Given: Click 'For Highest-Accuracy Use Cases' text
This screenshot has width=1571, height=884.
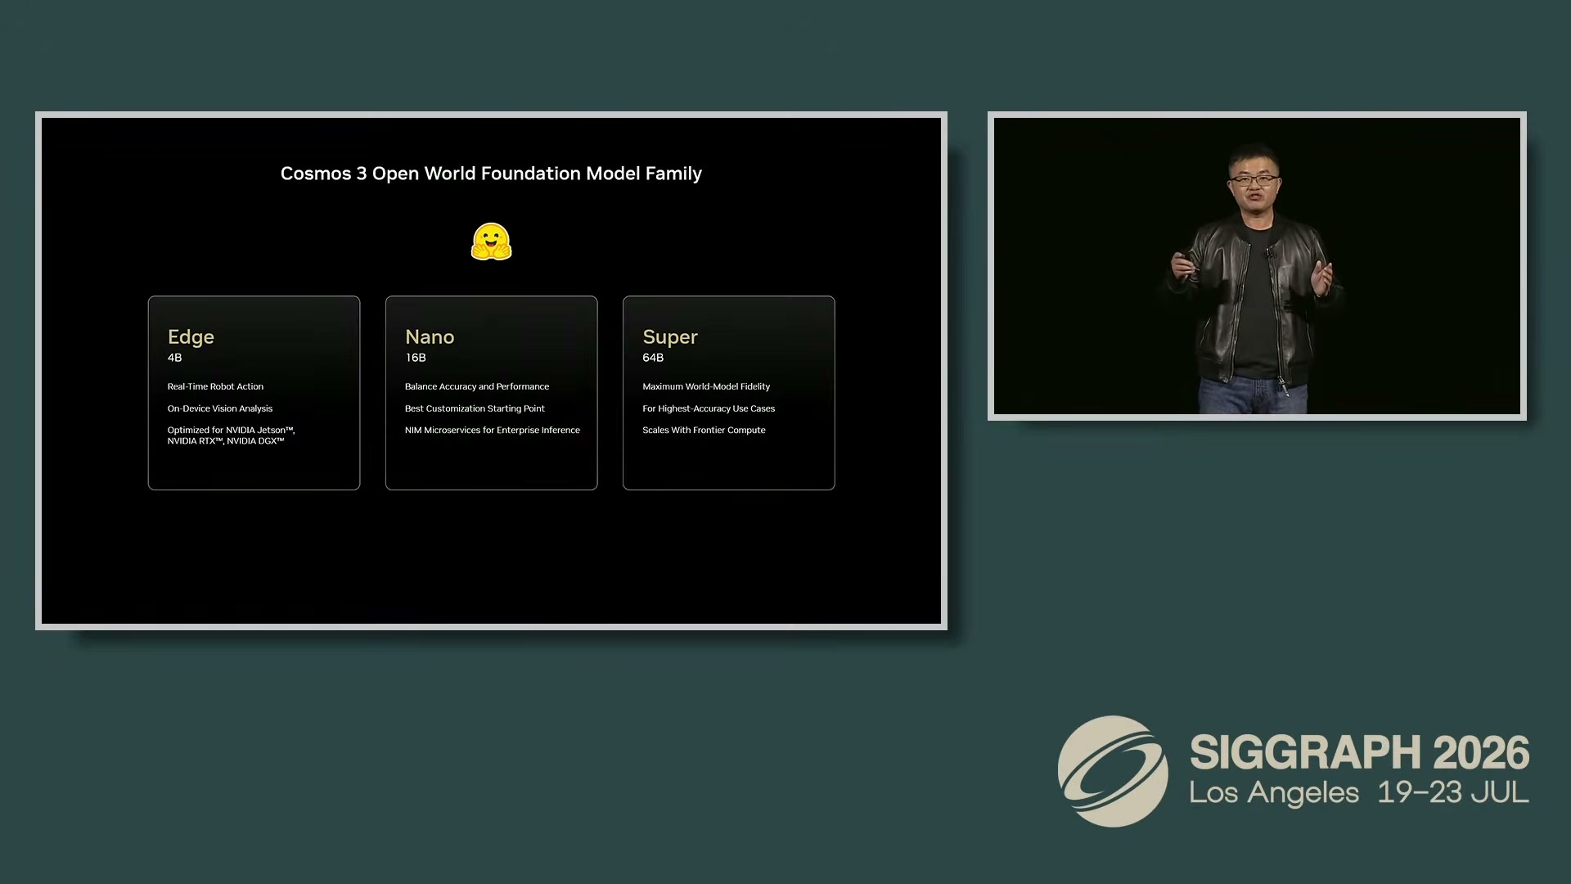Looking at the screenshot, I should 709,408.
